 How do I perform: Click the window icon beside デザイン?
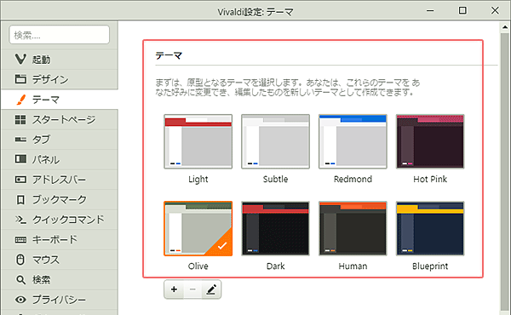(20, 79)
